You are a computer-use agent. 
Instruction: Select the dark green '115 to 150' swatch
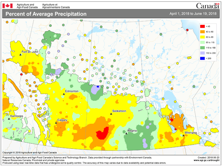(x=203, y=47)
